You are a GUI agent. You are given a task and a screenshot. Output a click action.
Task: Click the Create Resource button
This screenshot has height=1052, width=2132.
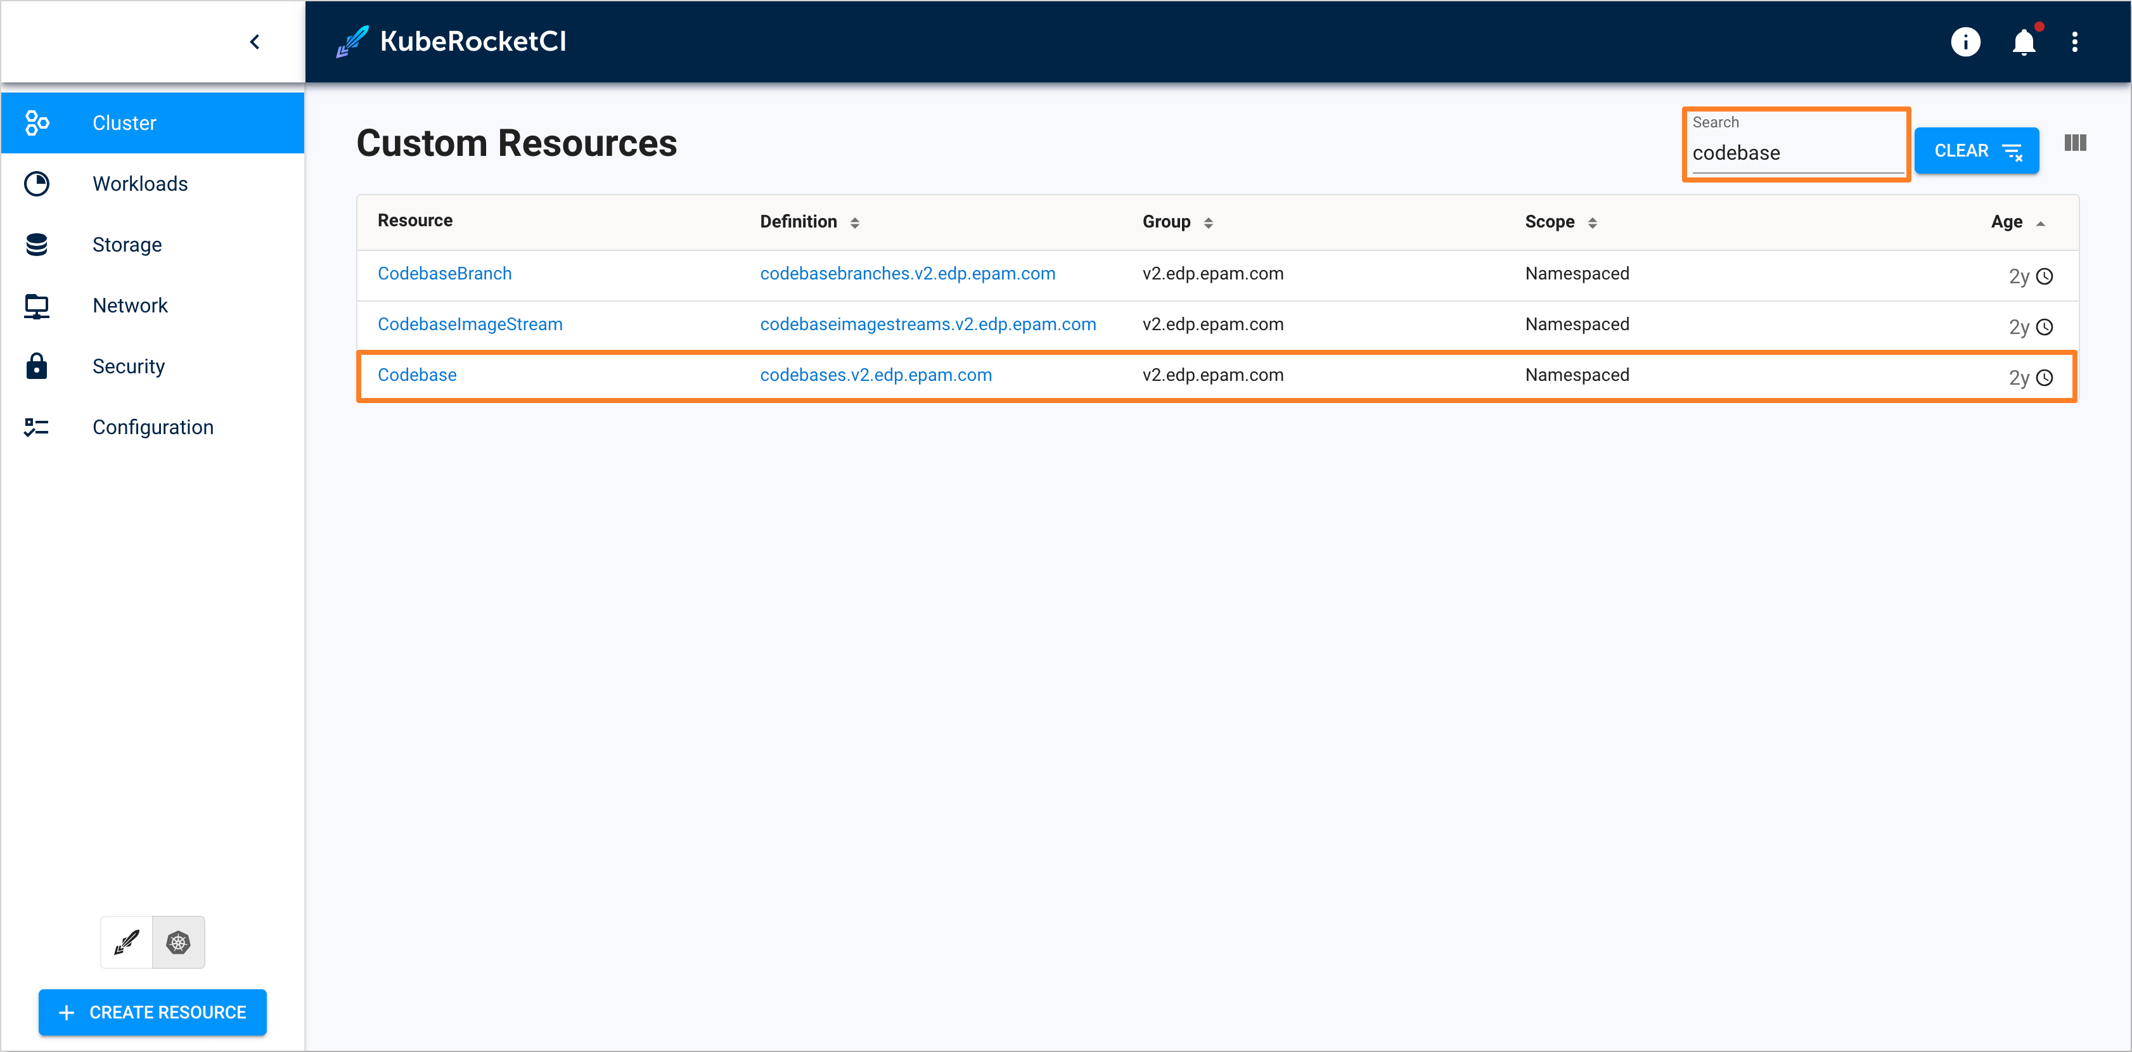[152, 1012]
